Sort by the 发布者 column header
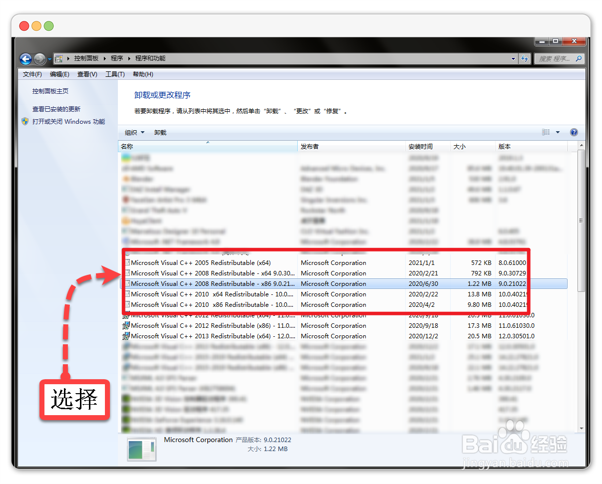The image size is (602, 484). click(x=352, y=147)
